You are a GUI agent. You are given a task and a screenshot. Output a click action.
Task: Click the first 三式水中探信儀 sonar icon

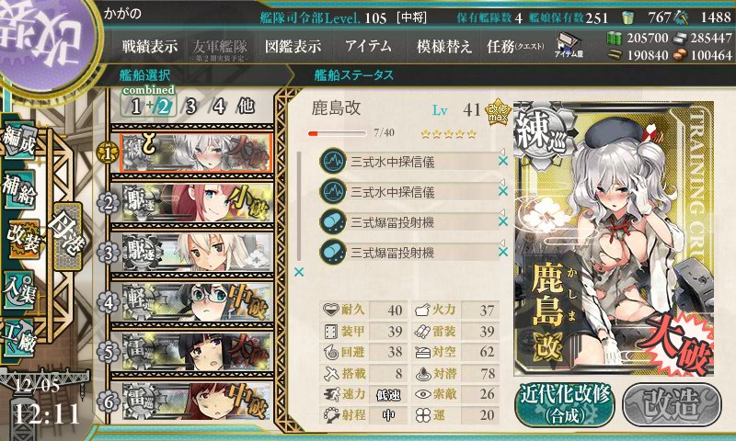(333, 161)
